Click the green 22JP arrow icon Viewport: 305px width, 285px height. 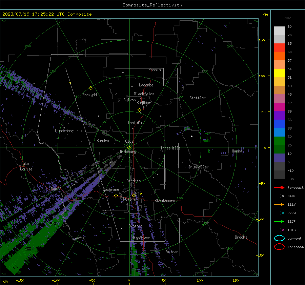coord(279,221)
